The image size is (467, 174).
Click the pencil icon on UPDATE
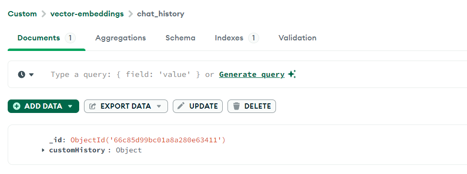[181, 106]
